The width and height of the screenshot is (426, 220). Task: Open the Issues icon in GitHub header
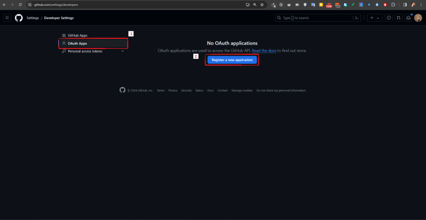click(x=389, y=18)
